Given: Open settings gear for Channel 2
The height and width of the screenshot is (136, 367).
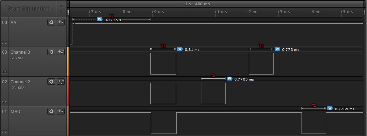Looking at the screenshot, I should coord(51,82).
